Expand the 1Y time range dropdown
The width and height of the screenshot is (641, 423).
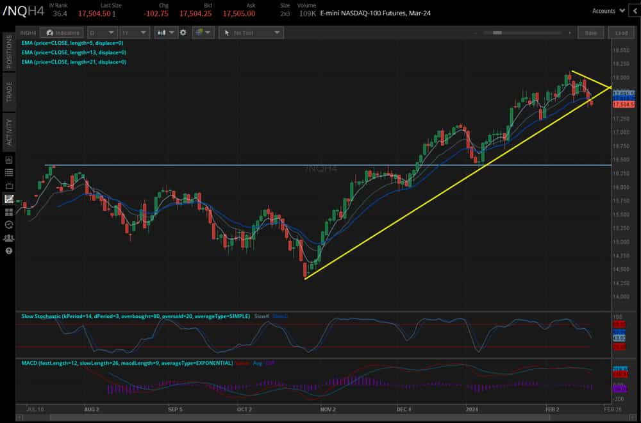(x=134, y=33)
